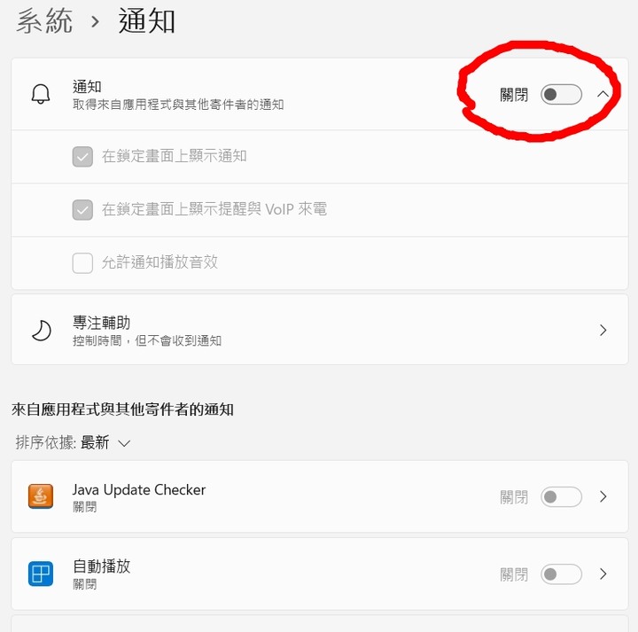Toggle the Java Update Checker notification switch
638x632 pixels.
(561, 496)
